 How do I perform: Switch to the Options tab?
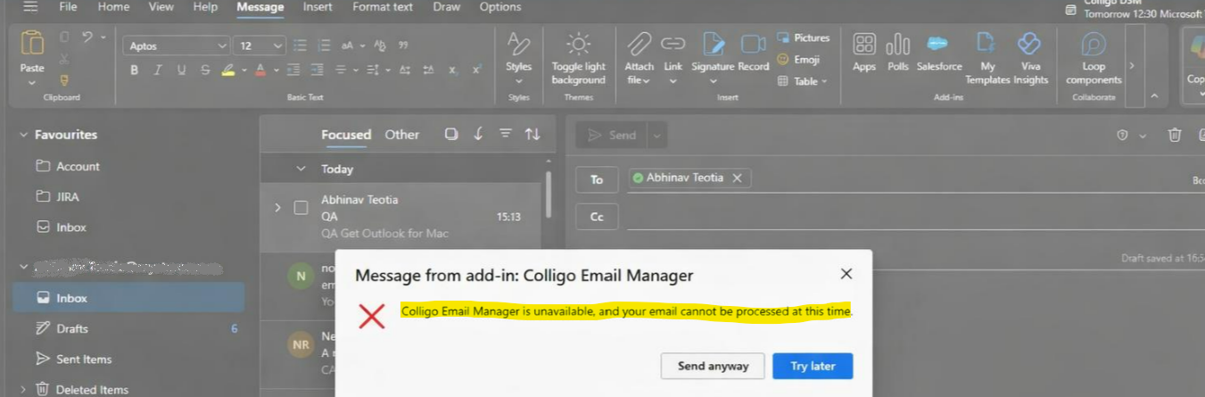[500, 7]
